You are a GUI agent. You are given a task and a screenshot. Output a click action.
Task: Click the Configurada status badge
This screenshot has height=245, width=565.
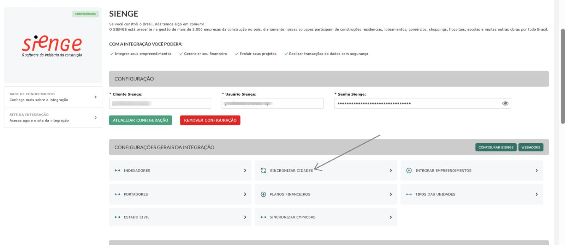(85, 14)
